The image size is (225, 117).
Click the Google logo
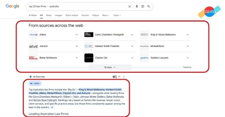pos(12,6)
